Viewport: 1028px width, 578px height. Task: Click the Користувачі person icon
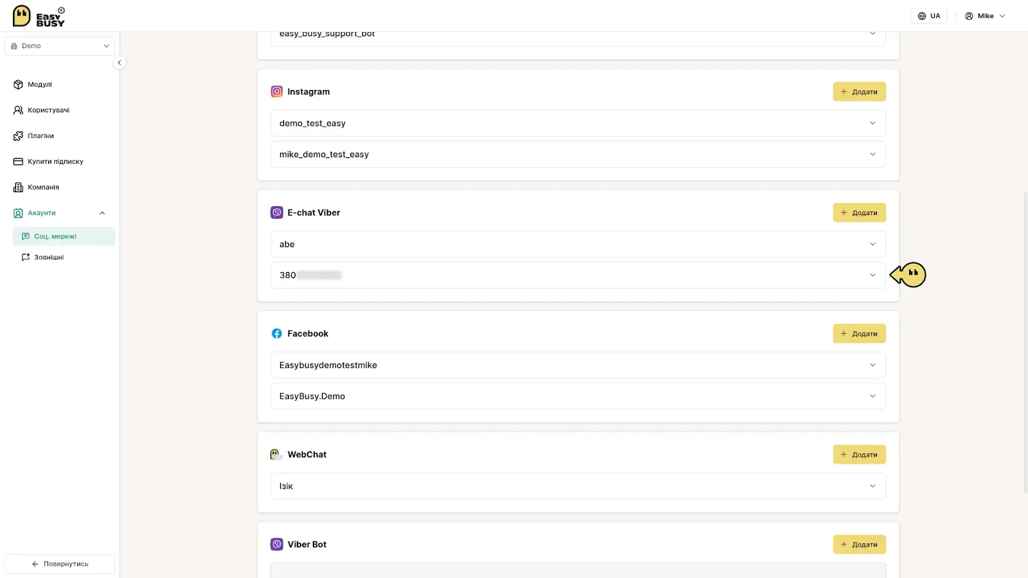pos(18,110)
